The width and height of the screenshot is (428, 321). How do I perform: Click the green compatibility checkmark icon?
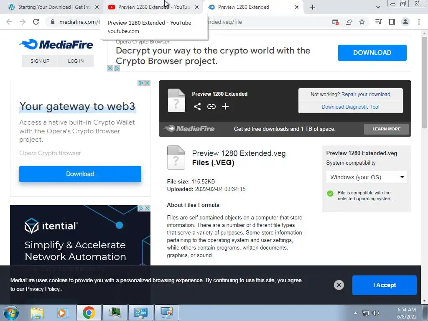click(330, 194)
